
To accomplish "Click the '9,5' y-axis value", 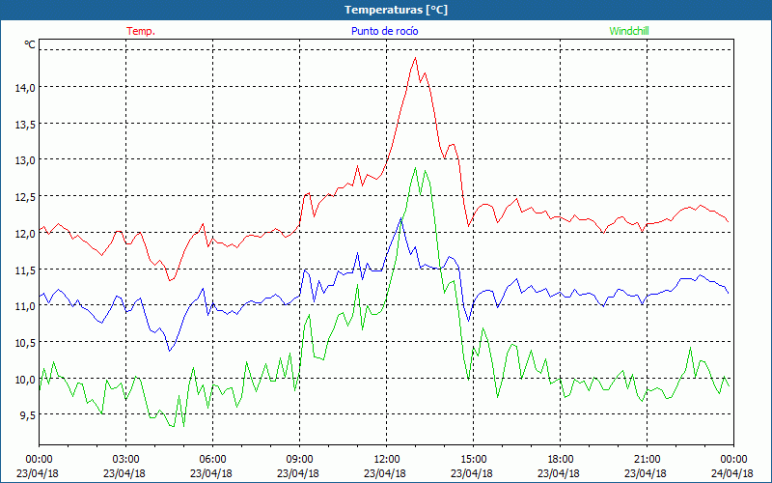I will [x=27, y=415].
